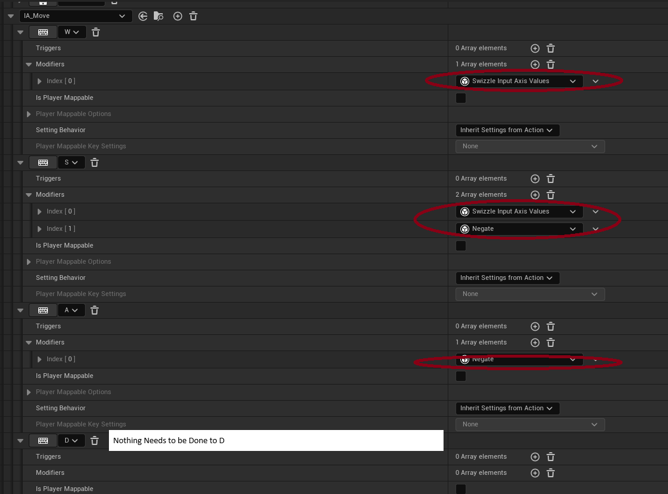668x494 pixels.
Task: Toggle Is Player Mappable for W key
Action: click(x=461, y=98)
